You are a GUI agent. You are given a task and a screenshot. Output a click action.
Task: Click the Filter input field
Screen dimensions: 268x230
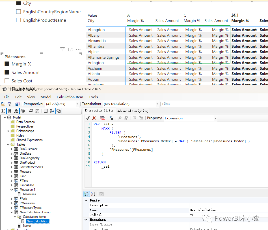215,104
